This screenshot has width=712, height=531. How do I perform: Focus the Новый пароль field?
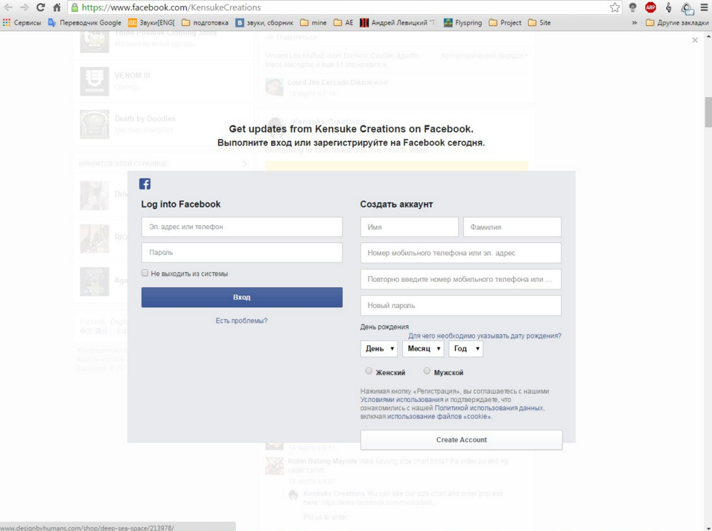461,306
